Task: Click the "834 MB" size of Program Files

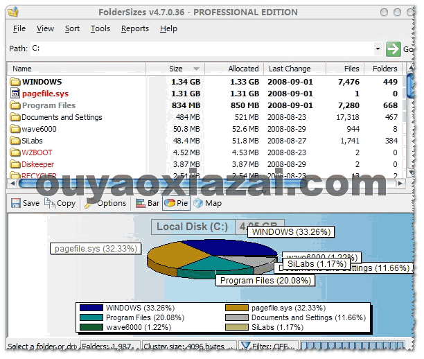Action: (x=186, y=105)
